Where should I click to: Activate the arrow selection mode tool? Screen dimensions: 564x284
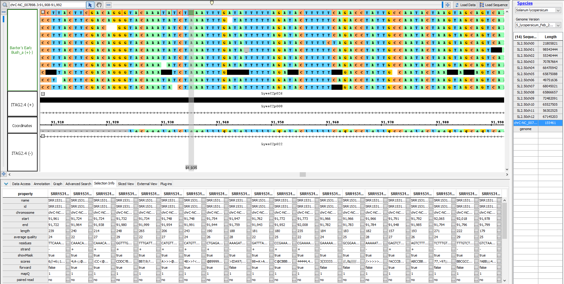click(x=90, y=5)
